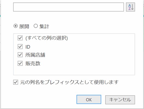The image size is (144, 109).
Task: Select the 展開 radio button
Action: coord(16,26)
